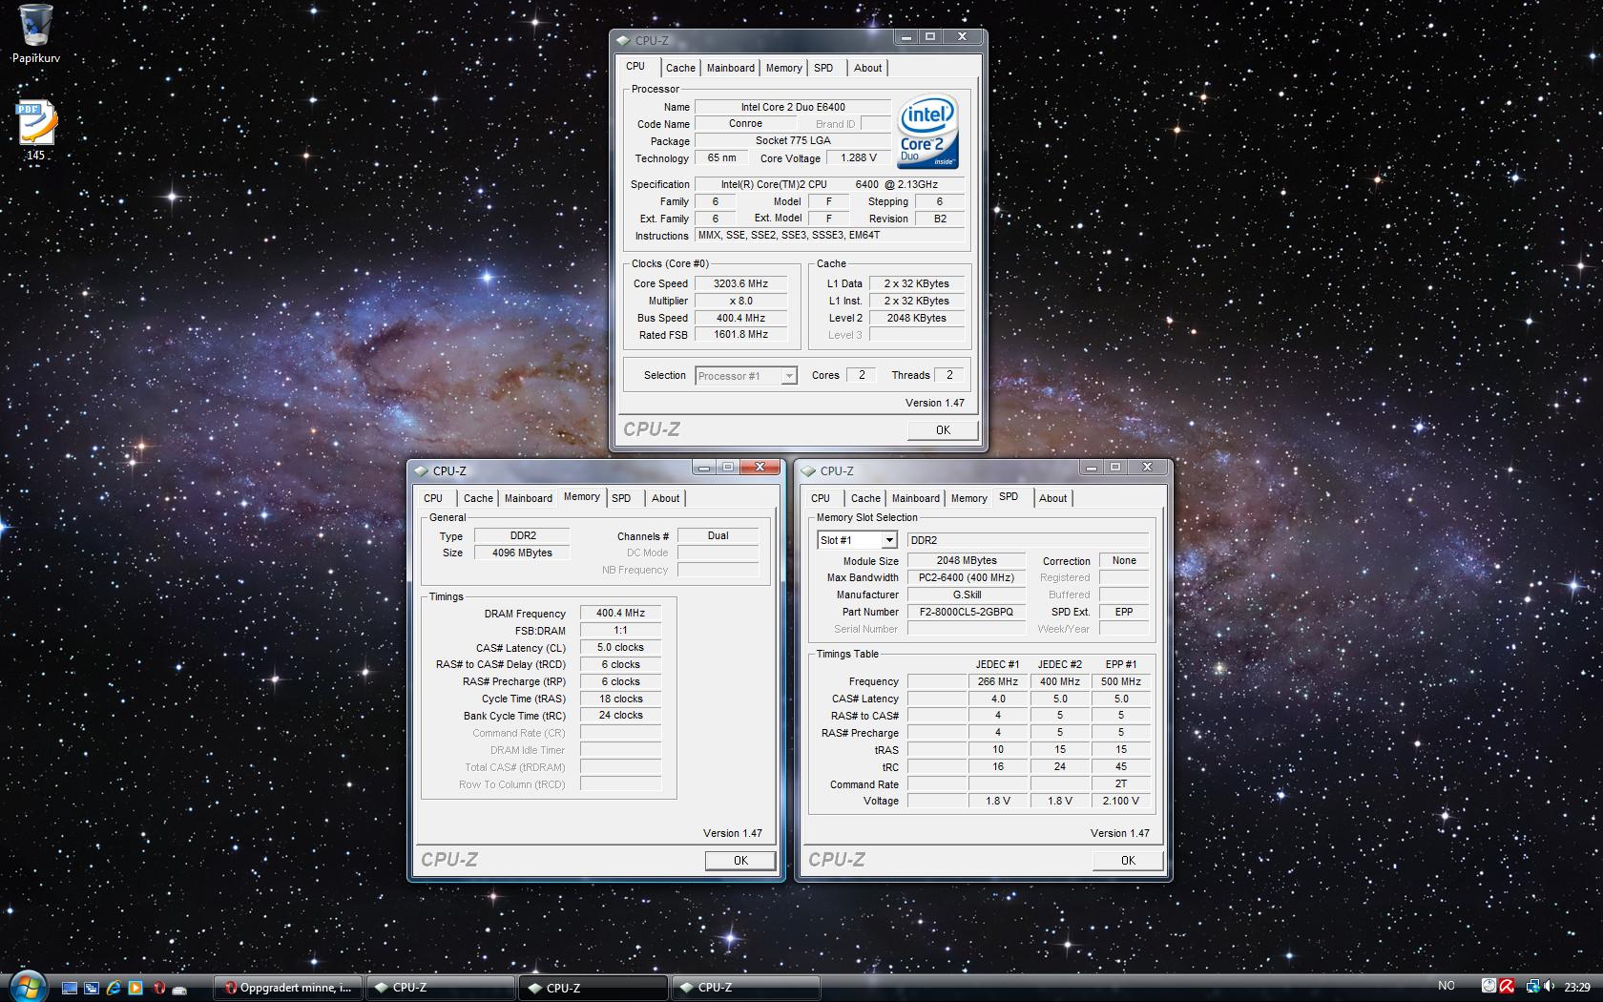
Task: Open SPD tab in top CPU-Z window
Action: point(823,68)
